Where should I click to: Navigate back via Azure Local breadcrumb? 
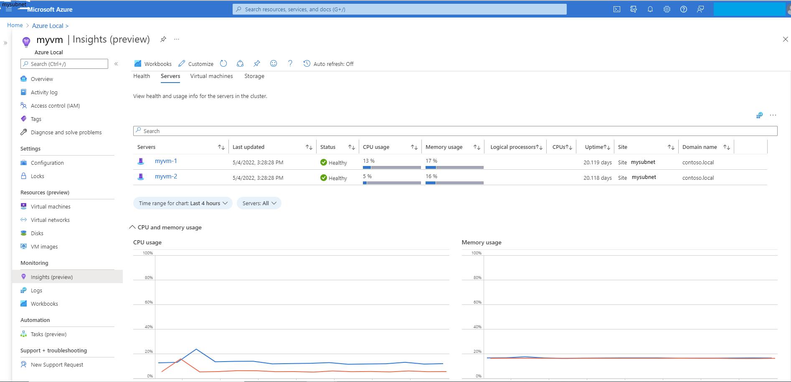48,25
